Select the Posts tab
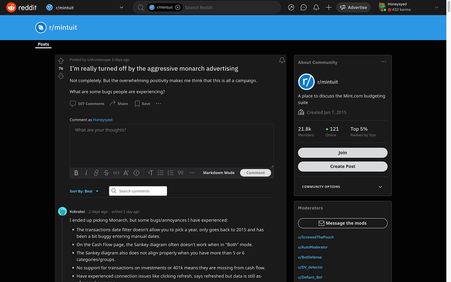 [x=43, y=44]
